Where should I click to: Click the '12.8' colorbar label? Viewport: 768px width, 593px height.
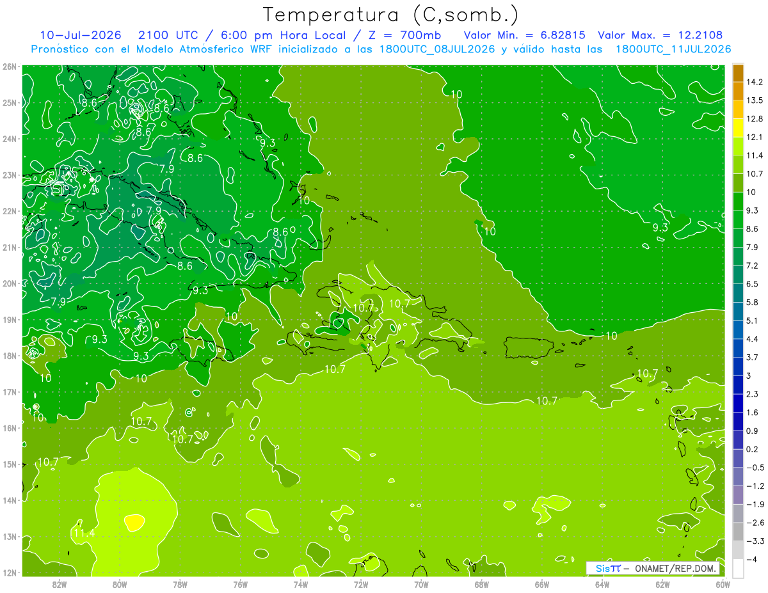(754, 118)
